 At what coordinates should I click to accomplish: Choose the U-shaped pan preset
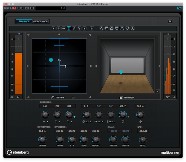click(127, 28)
